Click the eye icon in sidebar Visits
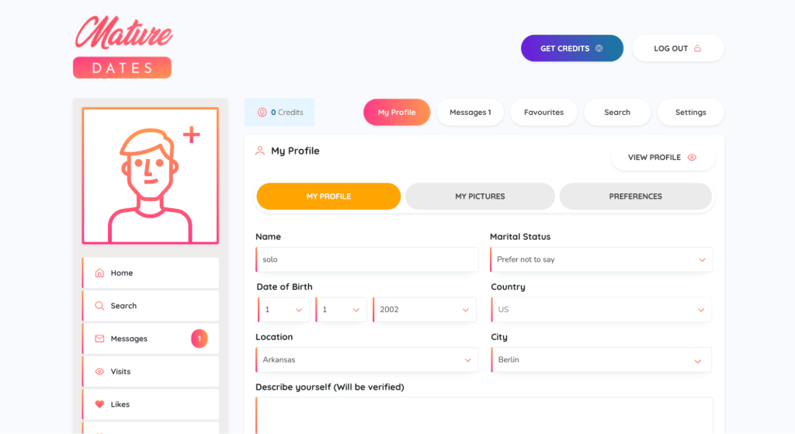 click(x=99, y=372)
